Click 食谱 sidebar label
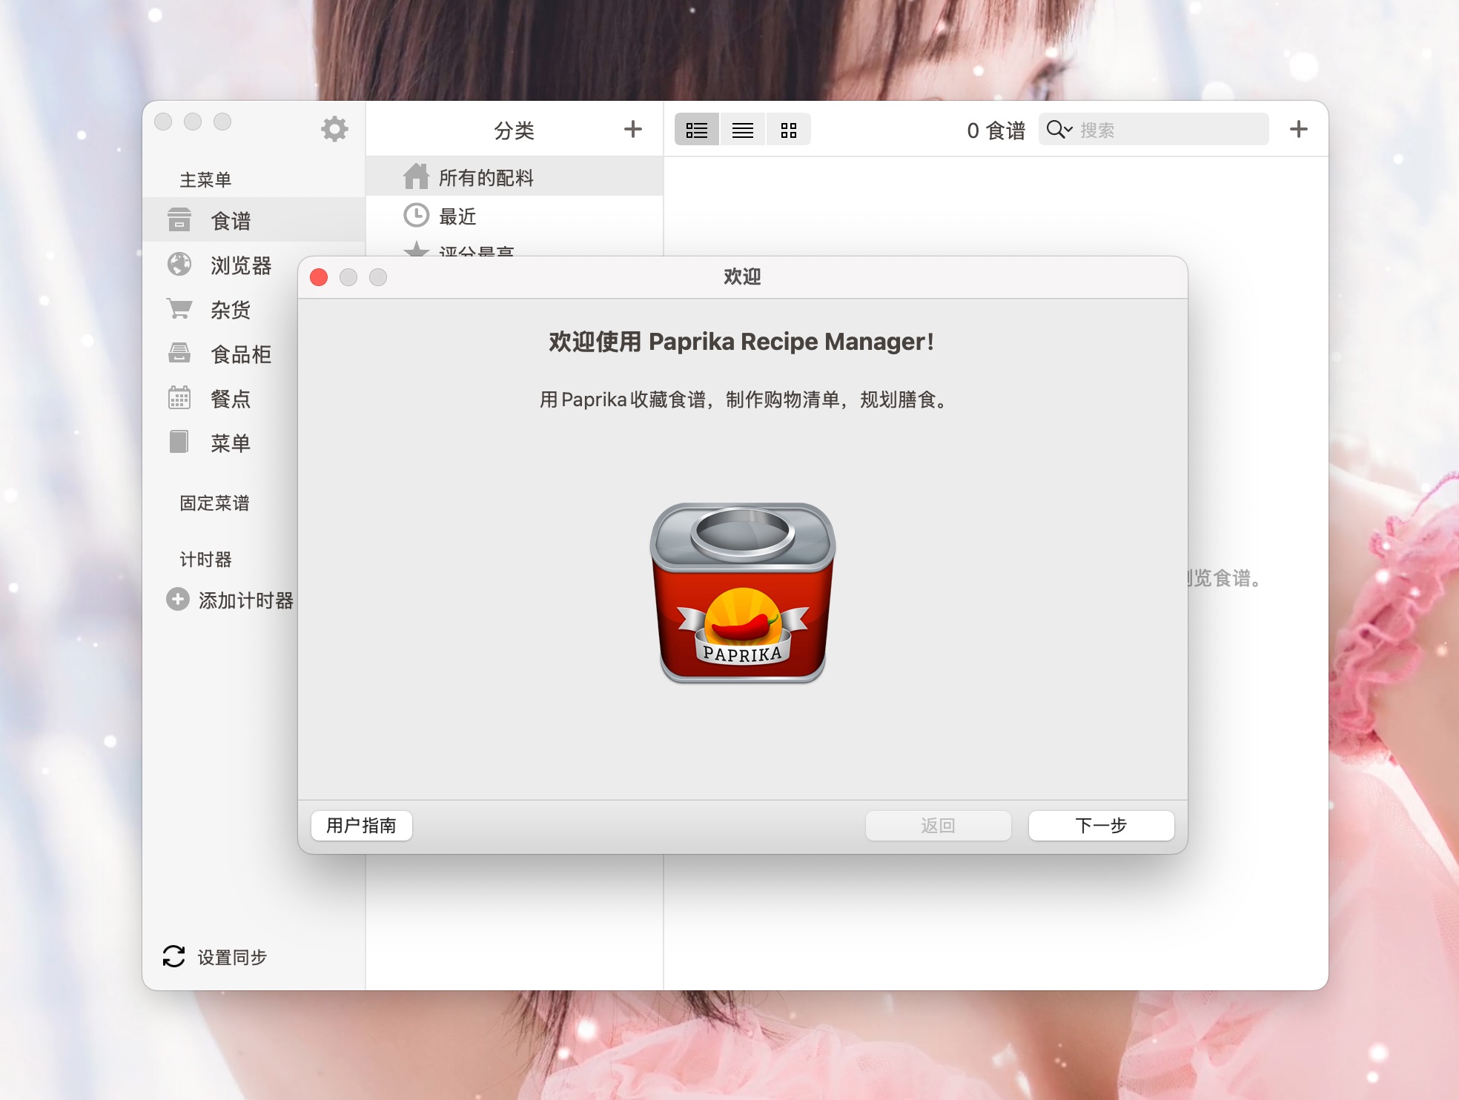This screenshot has width=1459, height=1100. point(231,221)
